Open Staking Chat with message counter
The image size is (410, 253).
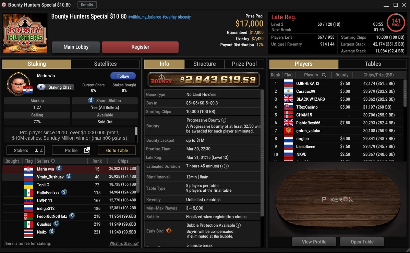pos(55,87)
